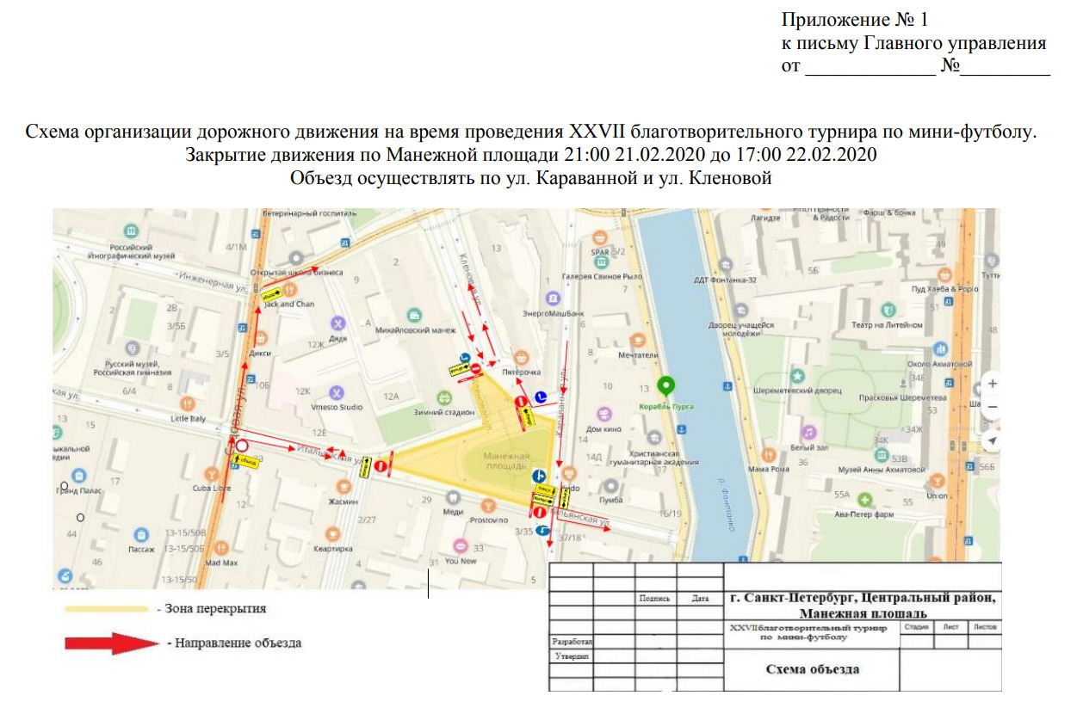
Task: Open the Little Italy restaurant icon
Action: click(x=189, y=402)
